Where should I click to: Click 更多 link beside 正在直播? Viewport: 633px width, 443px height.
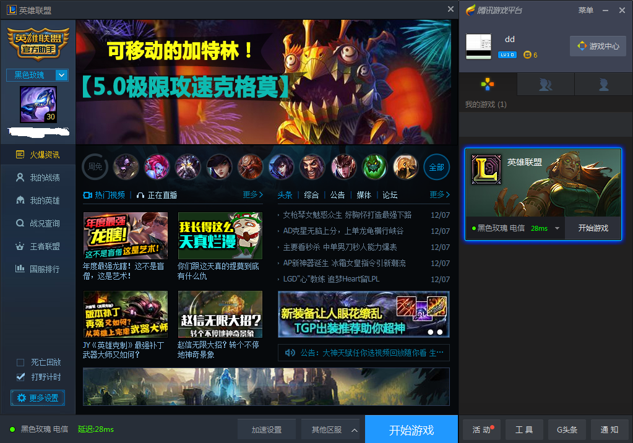point(252,195)
